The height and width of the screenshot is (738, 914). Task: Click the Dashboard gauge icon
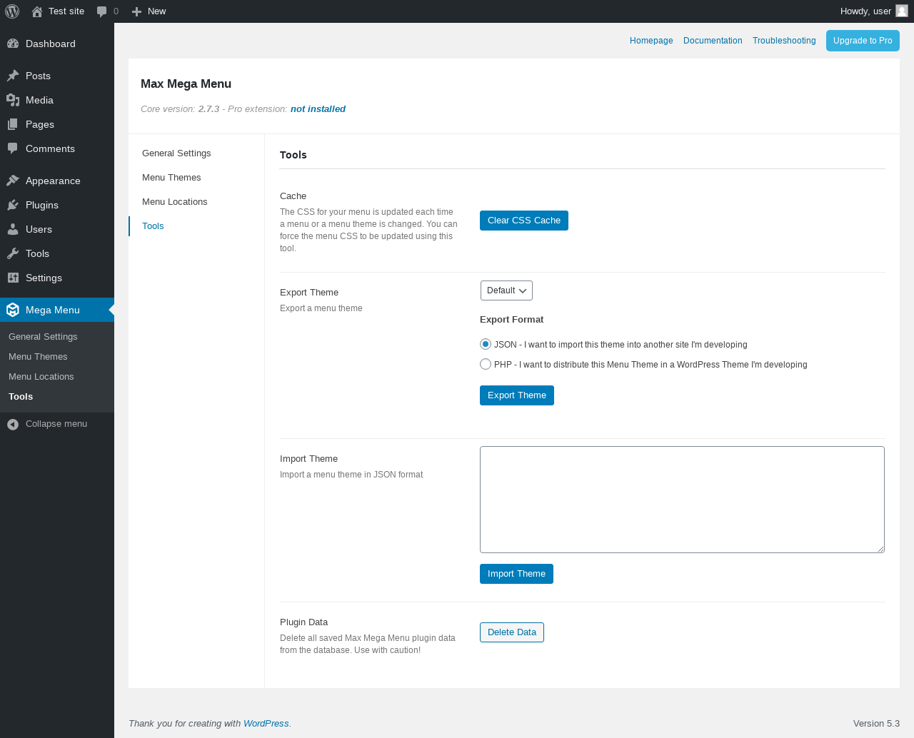coord(13,44)
